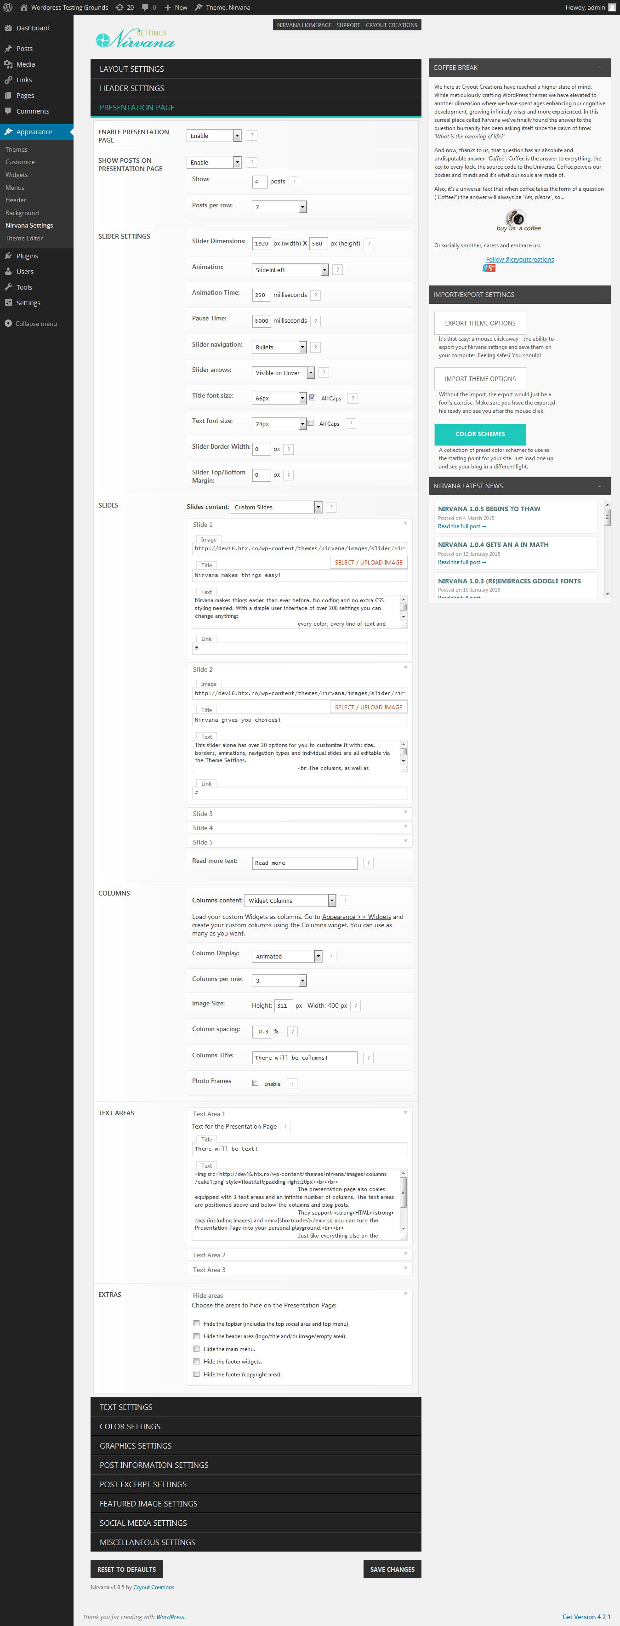Click the Media icon in sidebar
Screen dimensions: 620x1626
point(8,64)
